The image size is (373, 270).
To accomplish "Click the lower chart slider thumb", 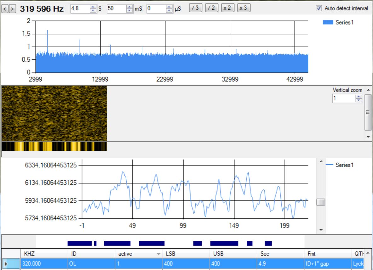I will pyautogui.click(x=321, y=202).
